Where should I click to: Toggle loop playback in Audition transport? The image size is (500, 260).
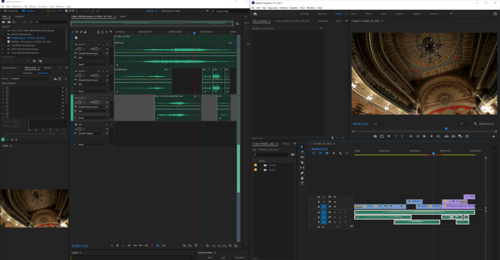coord(158,245)
